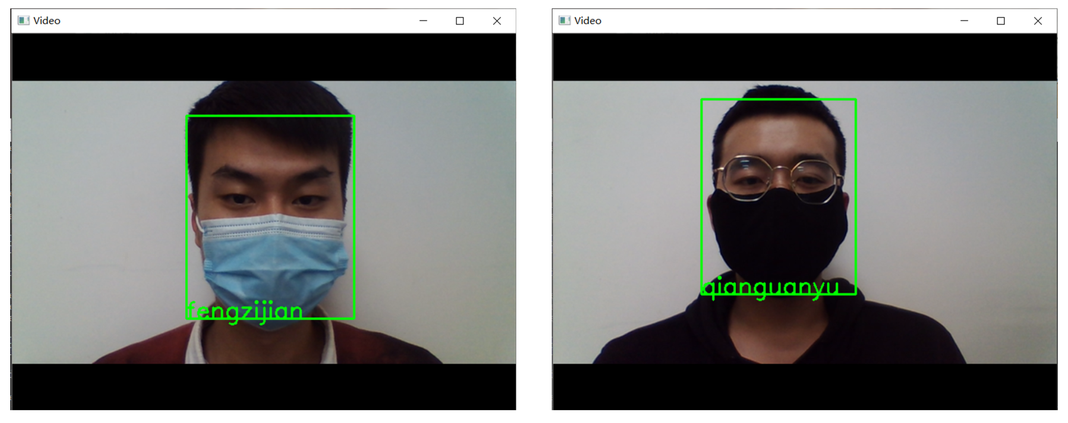
Task: Click the left Video window's app icon
Action: [24, 21]
